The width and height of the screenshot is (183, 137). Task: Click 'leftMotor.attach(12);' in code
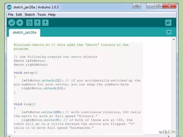43,80
